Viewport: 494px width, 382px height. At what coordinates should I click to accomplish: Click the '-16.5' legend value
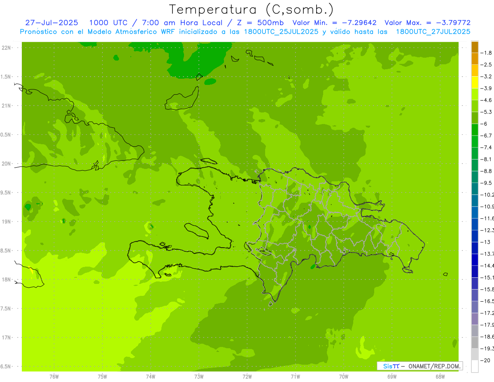pos(487,301)
